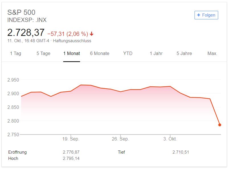Show the YTD chart range
The width and height of the screenshot is (229, 169).
128,53
